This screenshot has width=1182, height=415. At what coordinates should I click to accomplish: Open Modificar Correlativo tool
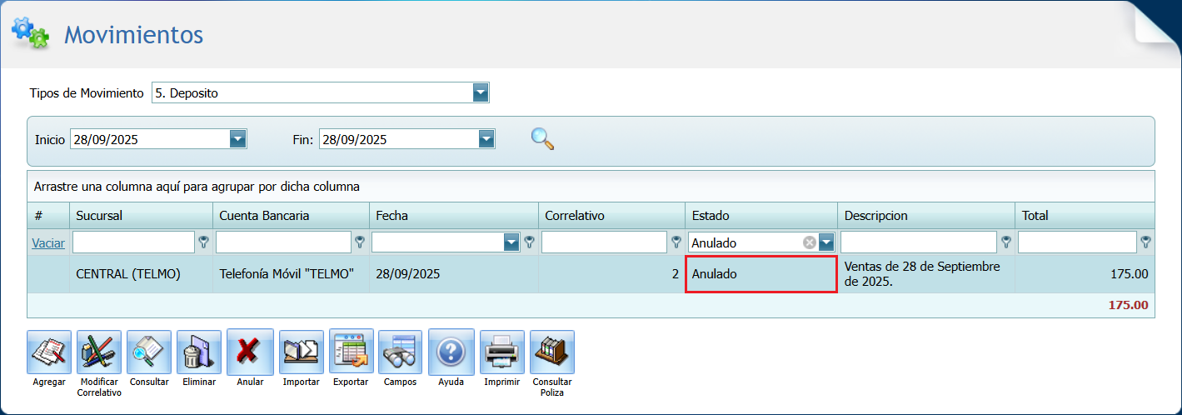point(99,352)
